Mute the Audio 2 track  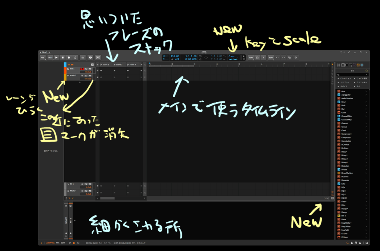tap(90, 76)
